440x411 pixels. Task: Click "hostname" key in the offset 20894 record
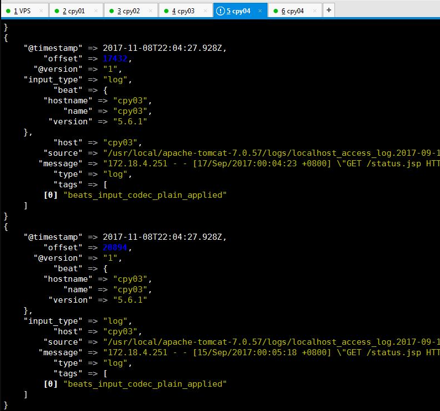click(68, 279)
